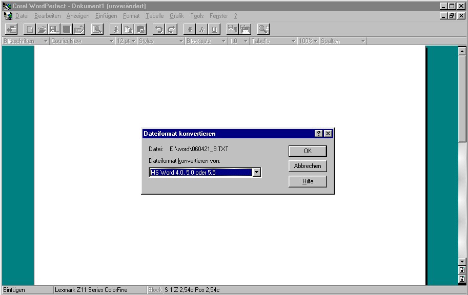Confirm conversion with the OK button

[308, 151]
